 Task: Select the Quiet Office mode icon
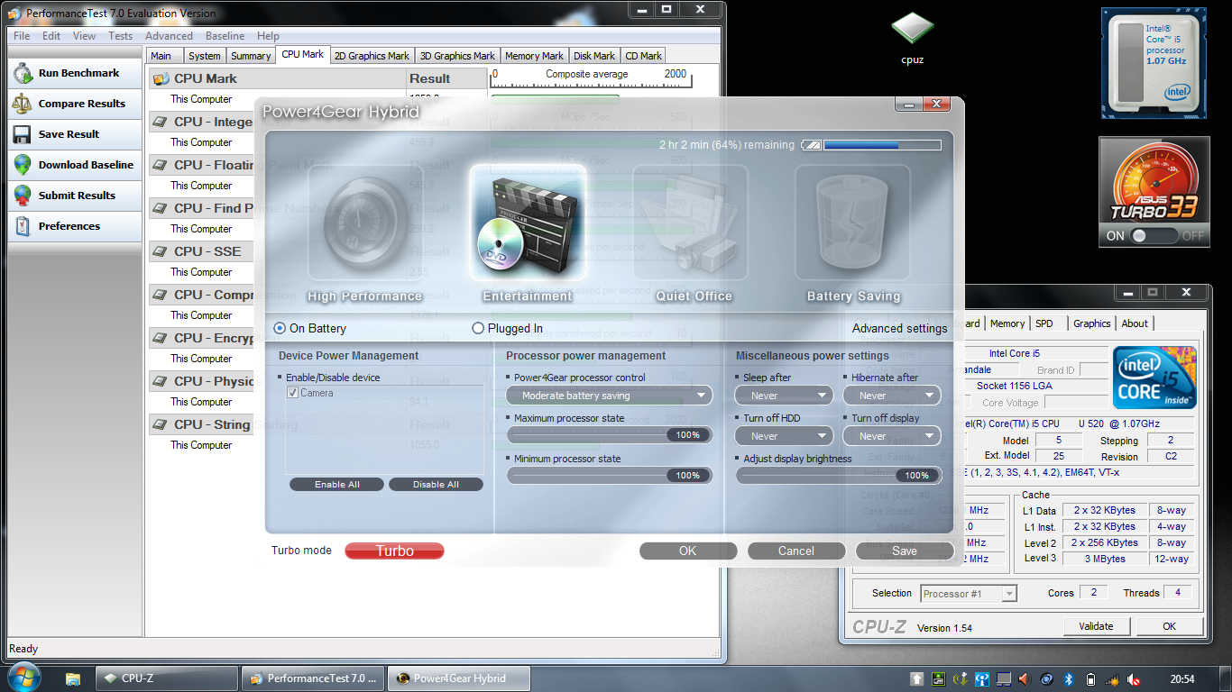click(690, 223)
